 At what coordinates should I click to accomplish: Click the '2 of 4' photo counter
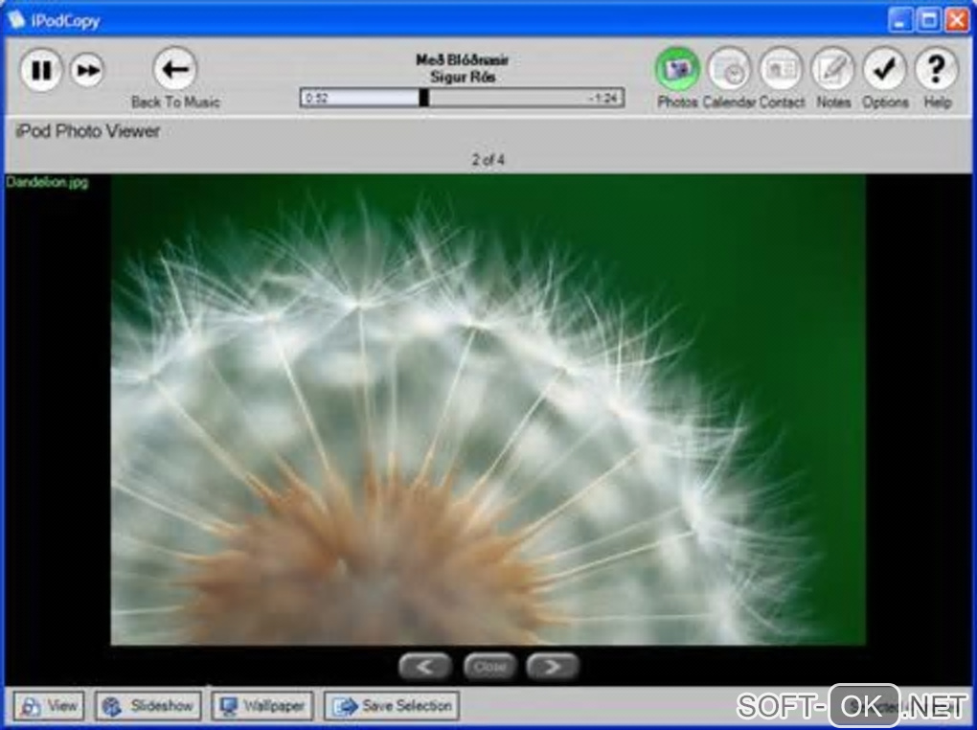[488, 160]
